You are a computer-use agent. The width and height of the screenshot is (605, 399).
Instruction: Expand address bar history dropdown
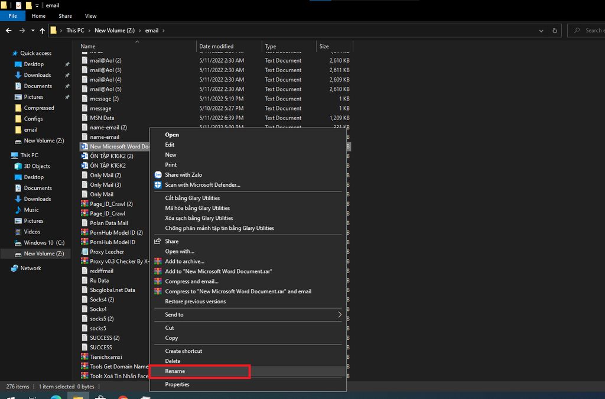click(x=541, y=31)
